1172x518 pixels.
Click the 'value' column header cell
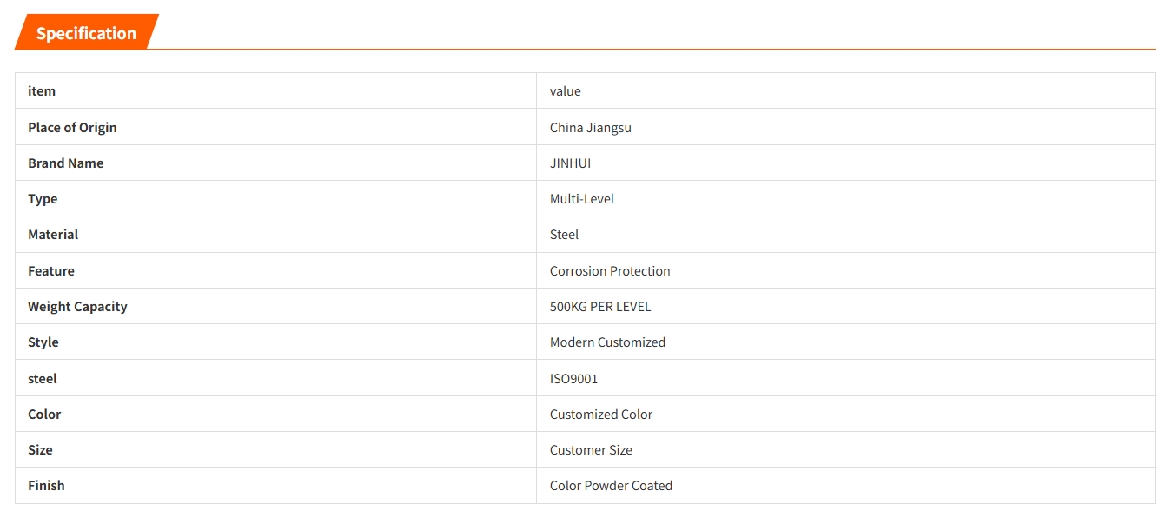point(566,91)
